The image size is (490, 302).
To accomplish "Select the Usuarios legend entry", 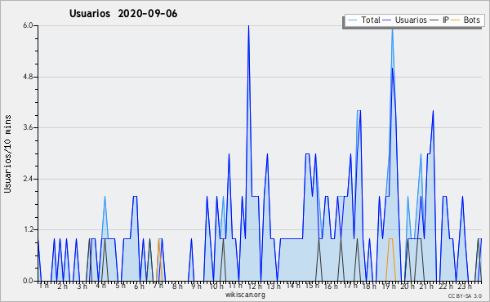I will pos(405,20).
